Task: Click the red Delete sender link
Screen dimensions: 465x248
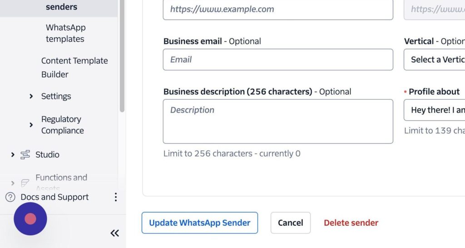Action: [351, 223]
